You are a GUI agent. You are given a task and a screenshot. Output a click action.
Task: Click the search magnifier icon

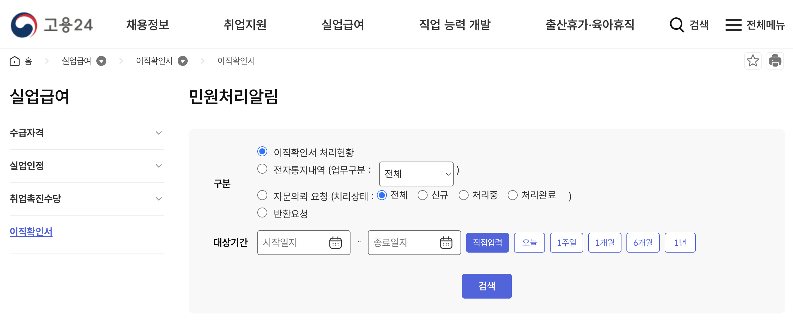click(x=677, y=25)
